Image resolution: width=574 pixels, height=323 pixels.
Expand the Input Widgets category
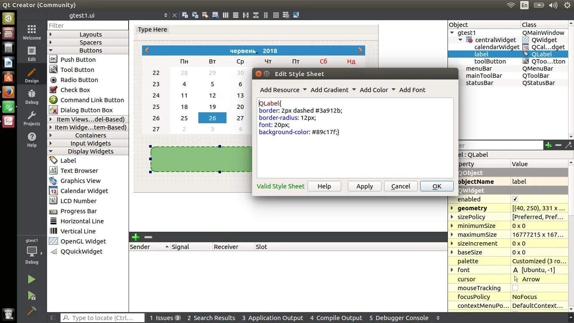[88, 143]
